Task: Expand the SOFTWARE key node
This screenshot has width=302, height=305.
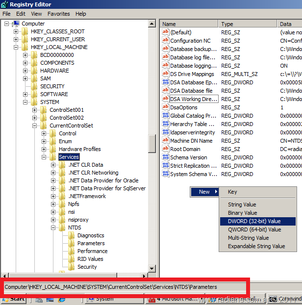Action: point(25,94)
